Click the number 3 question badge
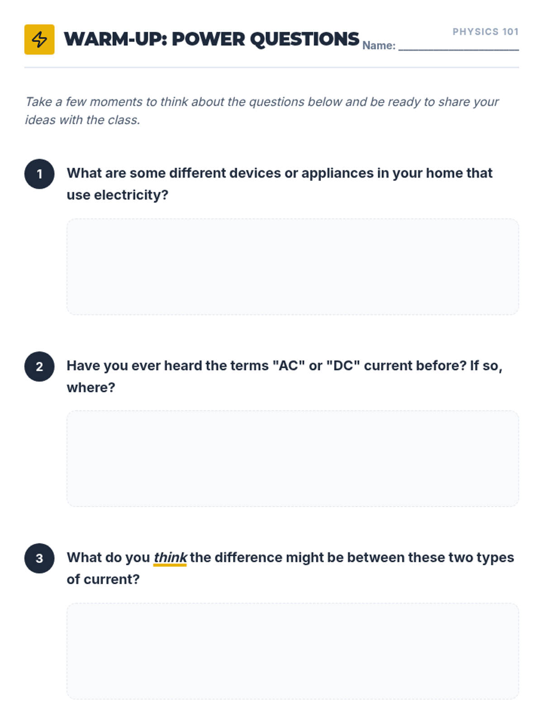This screenshot has width=543, height=725. (39, 558)
